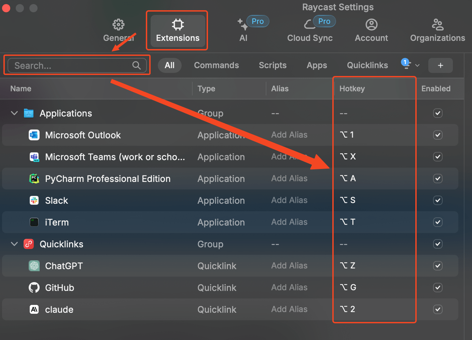
Task: Click the Microsoft Outlook icon
Action: pyautogui.click(x=34, y=135)
